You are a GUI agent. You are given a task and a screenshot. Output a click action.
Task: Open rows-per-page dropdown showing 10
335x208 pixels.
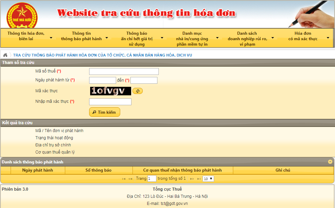[208, 179]
